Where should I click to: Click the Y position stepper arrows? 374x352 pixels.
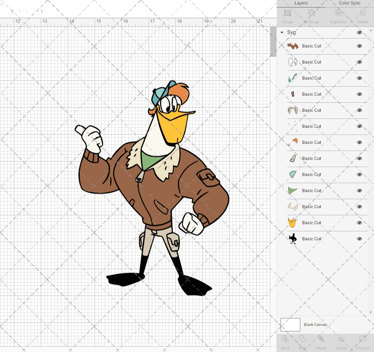(42, 11)
